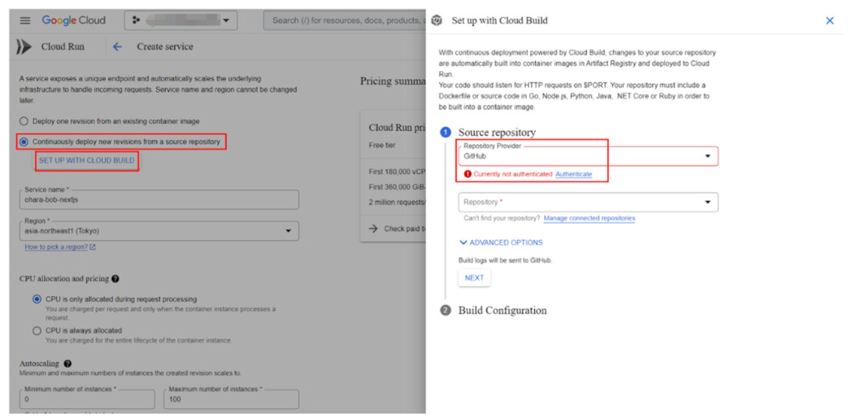Click the Cloud Run product icon
The image size is (849, 420).
pyautogui.click(x=25, y=47)
